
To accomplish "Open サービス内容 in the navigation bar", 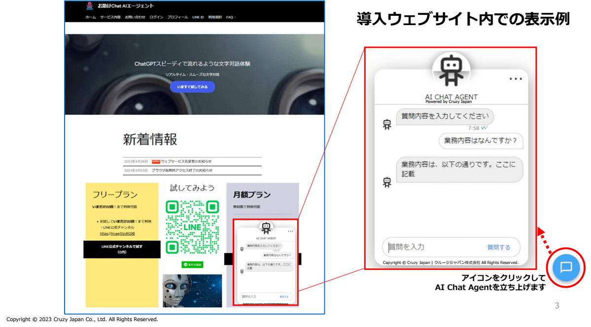I will pos(110,17).
